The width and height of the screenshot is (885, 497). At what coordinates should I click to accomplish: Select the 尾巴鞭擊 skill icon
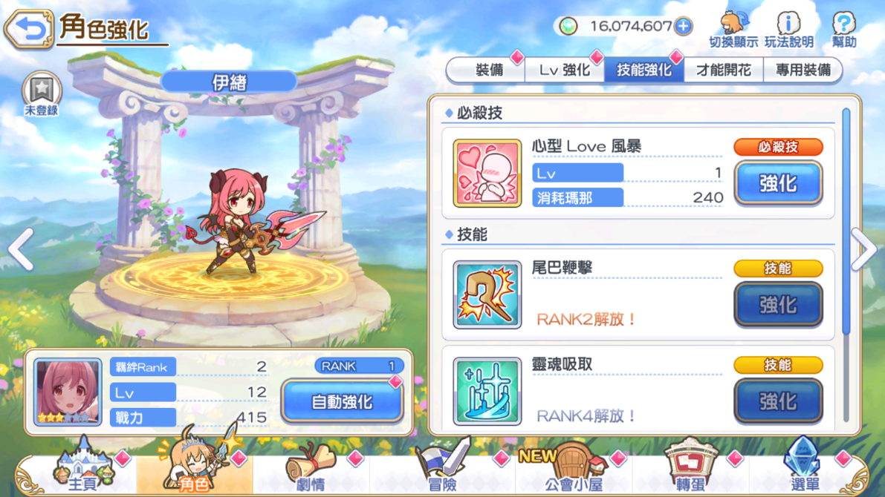(x=487, y=294)
